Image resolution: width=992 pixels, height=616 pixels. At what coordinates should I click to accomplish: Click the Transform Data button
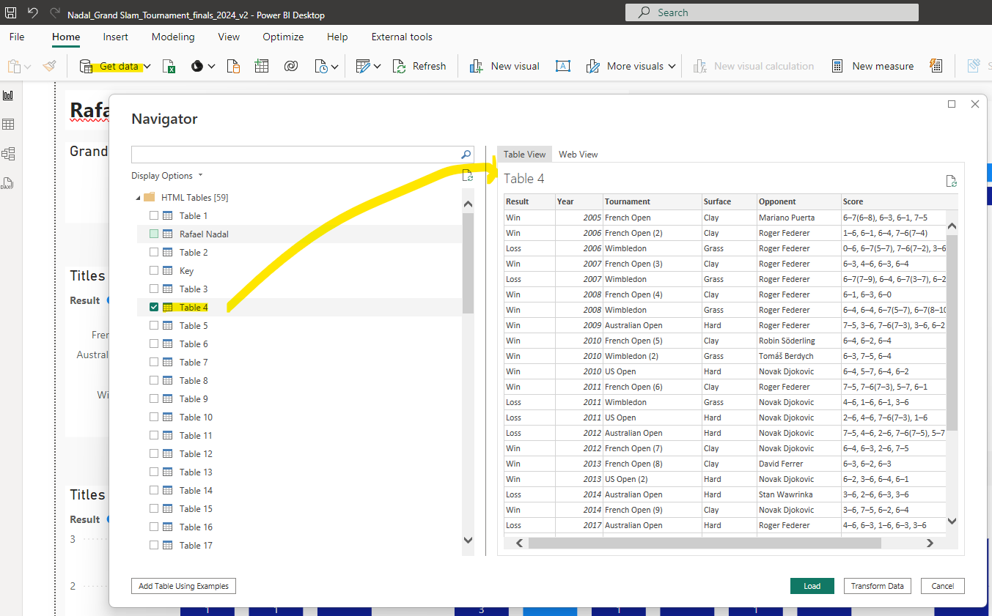[x=878, y=586]
